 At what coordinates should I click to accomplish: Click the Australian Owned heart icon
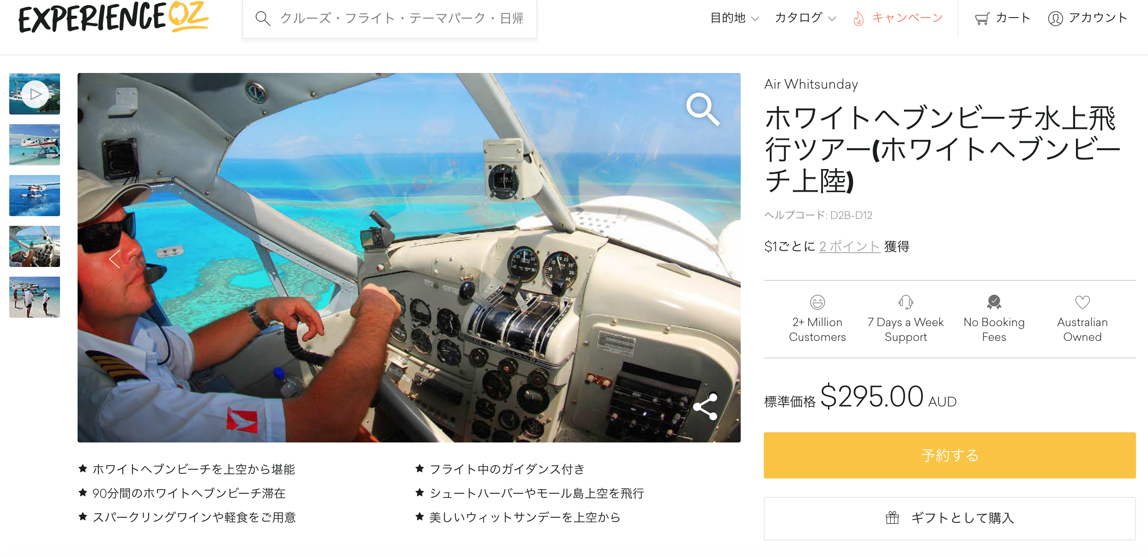pyautogui.click(x=1082, y=302)
